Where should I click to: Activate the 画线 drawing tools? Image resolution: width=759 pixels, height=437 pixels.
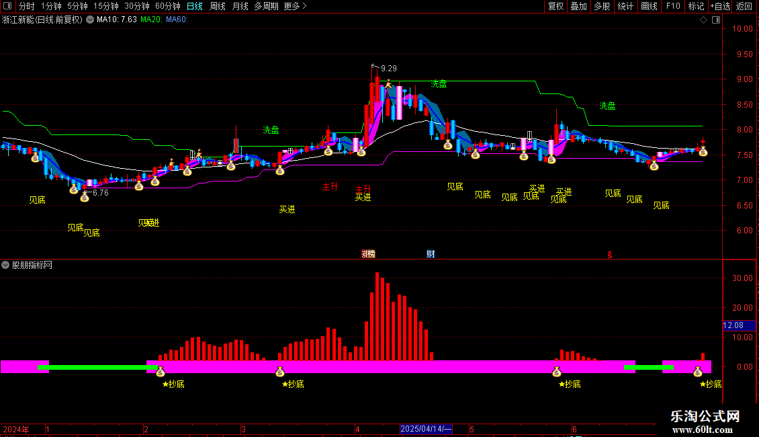pyautogui.click(x=649, y=6)
